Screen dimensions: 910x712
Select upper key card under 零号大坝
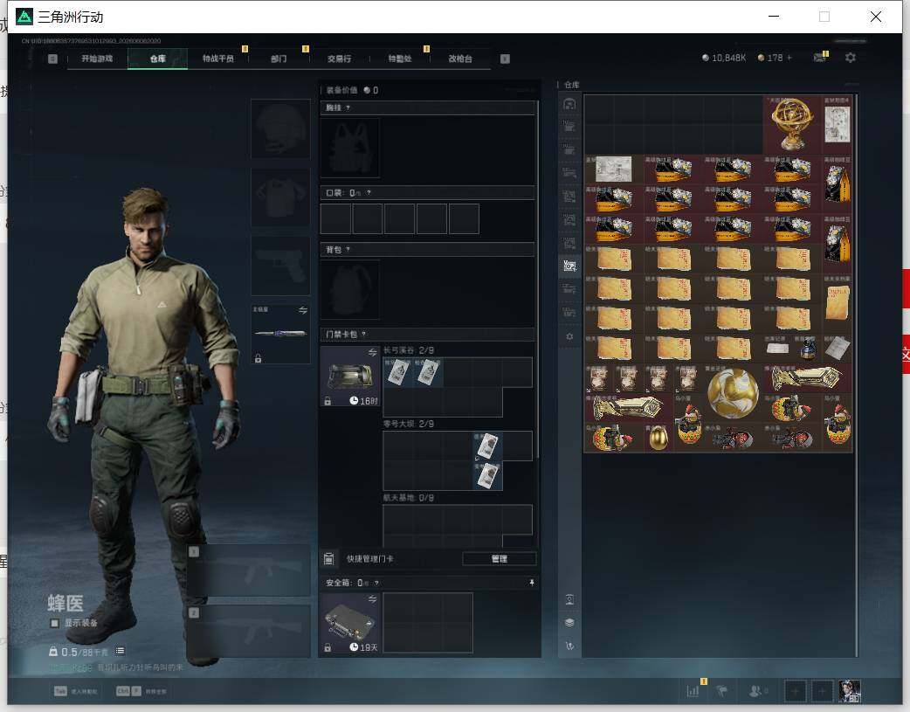pos(487,446)
